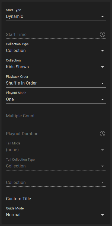Expand the Playback Order dropdown arrow
This screenshot has height=226, width=112.
tap(103, 83)
